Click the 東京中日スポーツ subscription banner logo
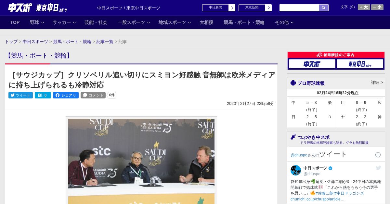 [x=360, y=64]
